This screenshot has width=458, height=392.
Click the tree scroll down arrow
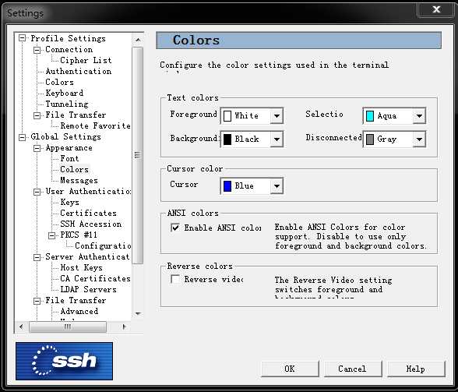138,313
